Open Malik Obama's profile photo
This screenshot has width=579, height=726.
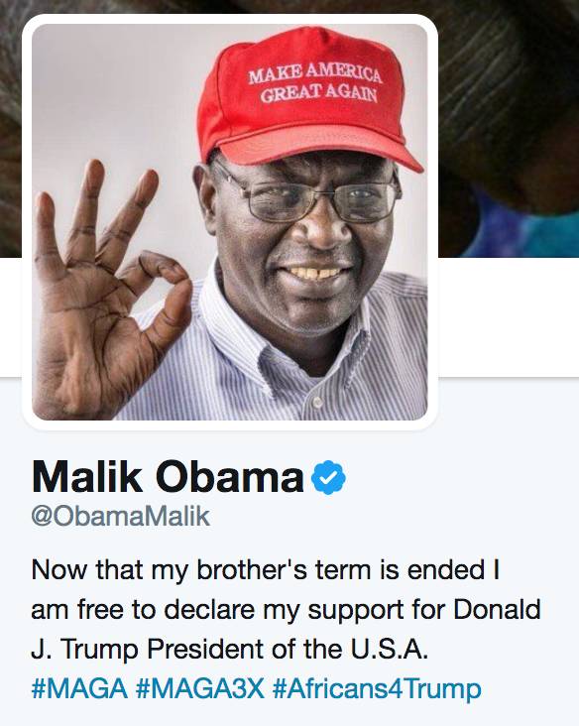(x=230, y=222)
